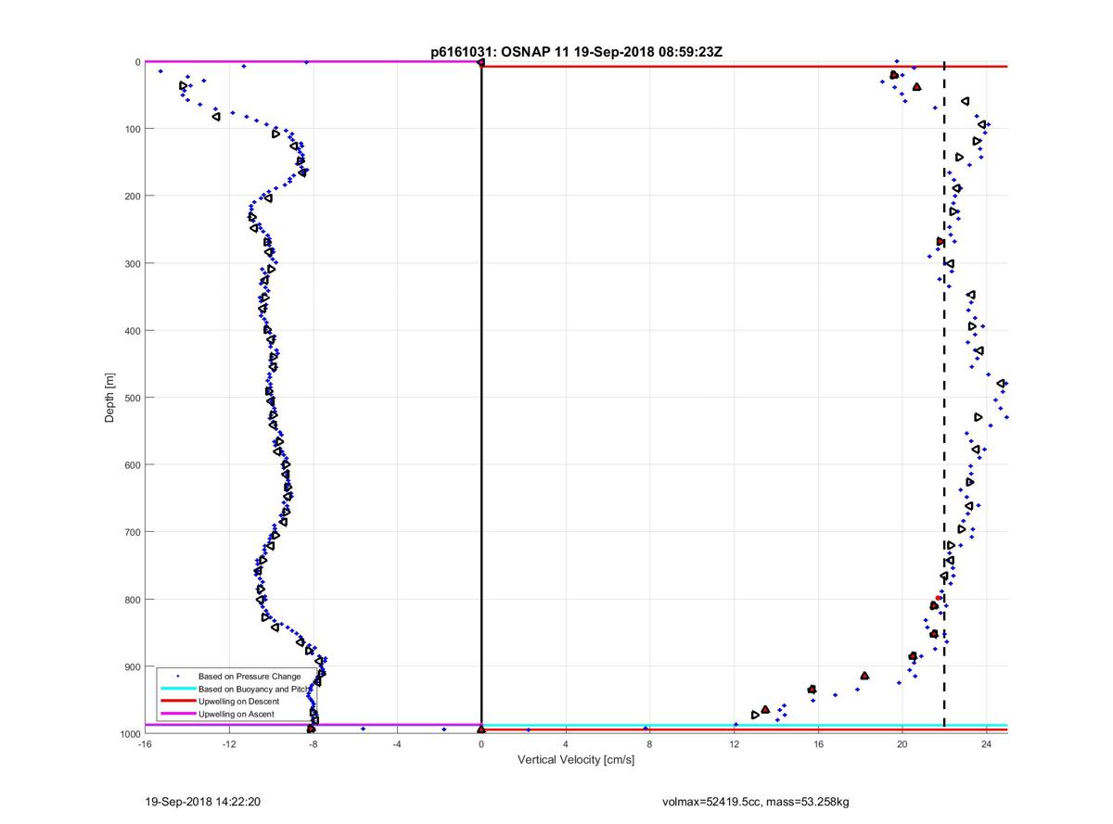The width and height of the screenshot is (1113, 824).
Task: Click legend entry 'Based on Buoyancy and Pitch'
Action: [255, 689]
